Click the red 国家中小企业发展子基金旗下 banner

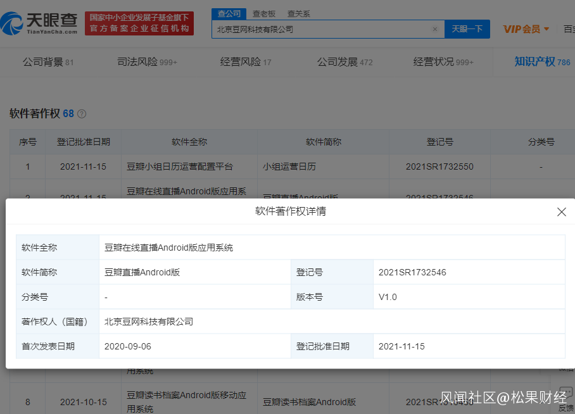coord(139,23)
